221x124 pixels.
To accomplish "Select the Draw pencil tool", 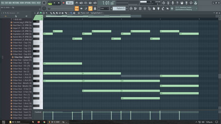I will pyautogui.click(x=51, y=13).
